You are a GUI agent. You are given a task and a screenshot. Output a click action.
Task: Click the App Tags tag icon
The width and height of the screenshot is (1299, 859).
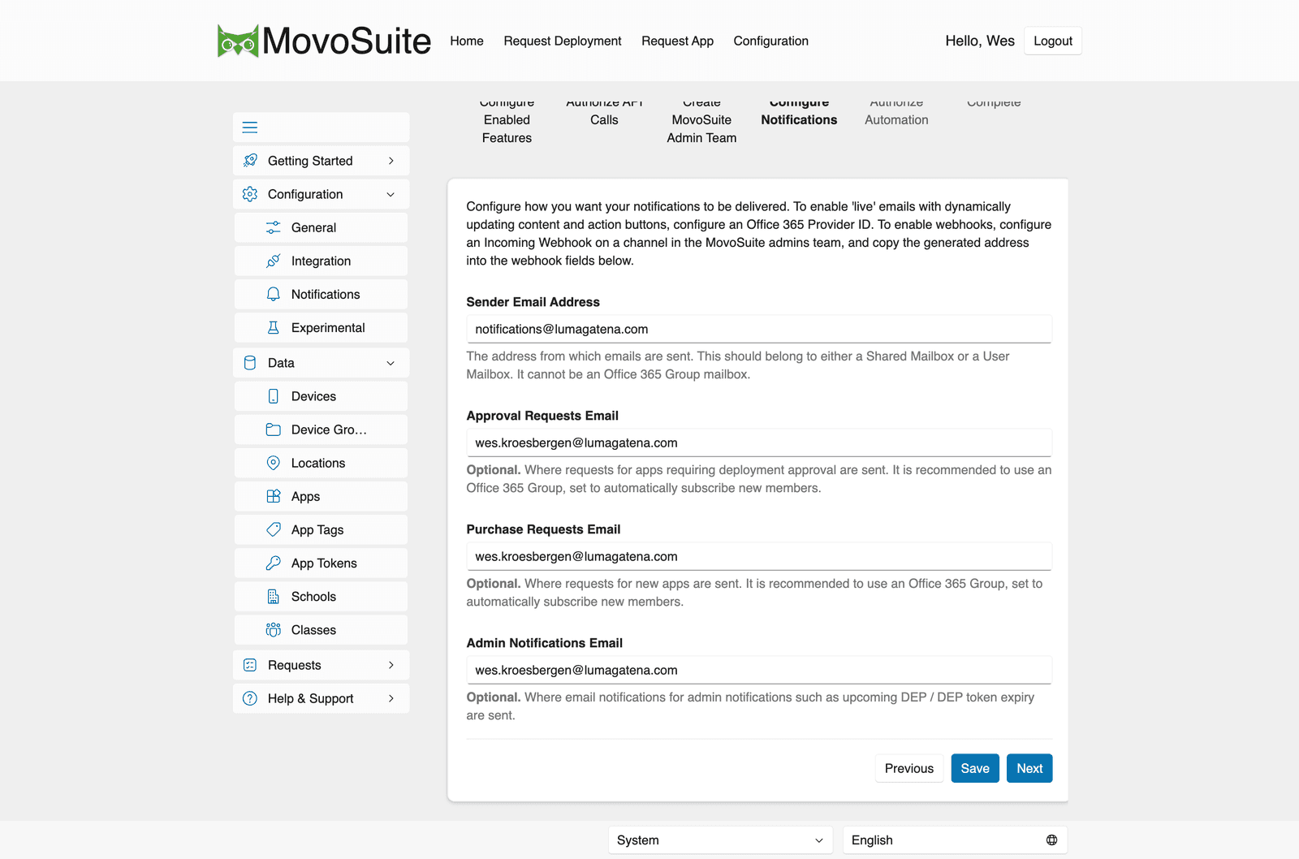click(274, 529)
